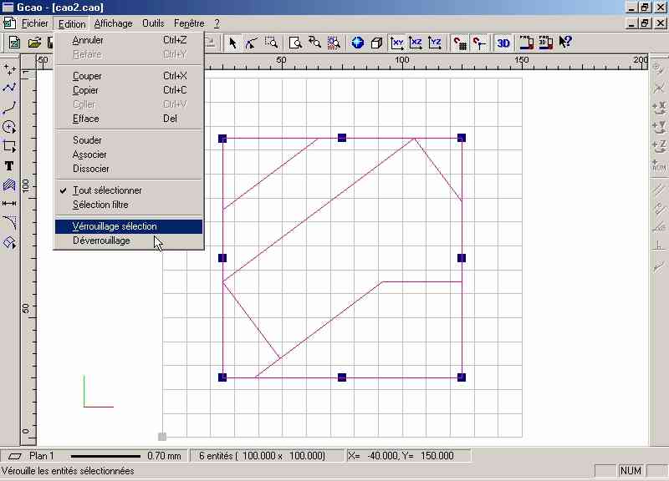Switch to the YZ plane view
669x481 pixels.
435,43
